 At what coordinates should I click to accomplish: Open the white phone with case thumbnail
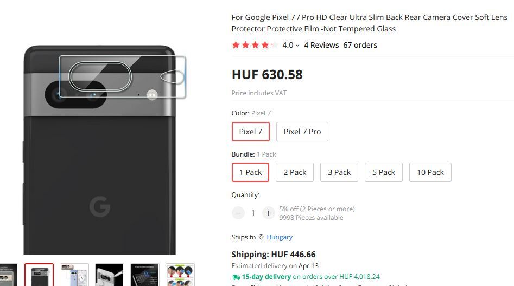tap(74, 275)
